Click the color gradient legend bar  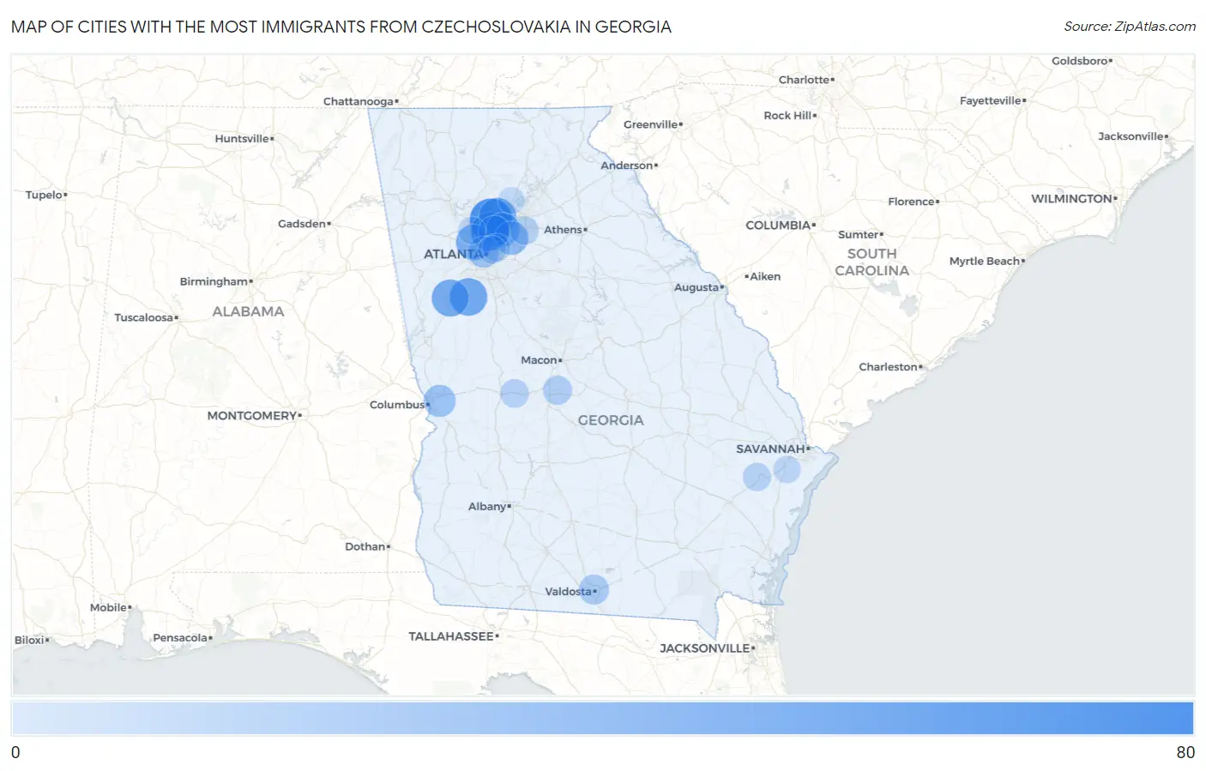click(602, 718)
